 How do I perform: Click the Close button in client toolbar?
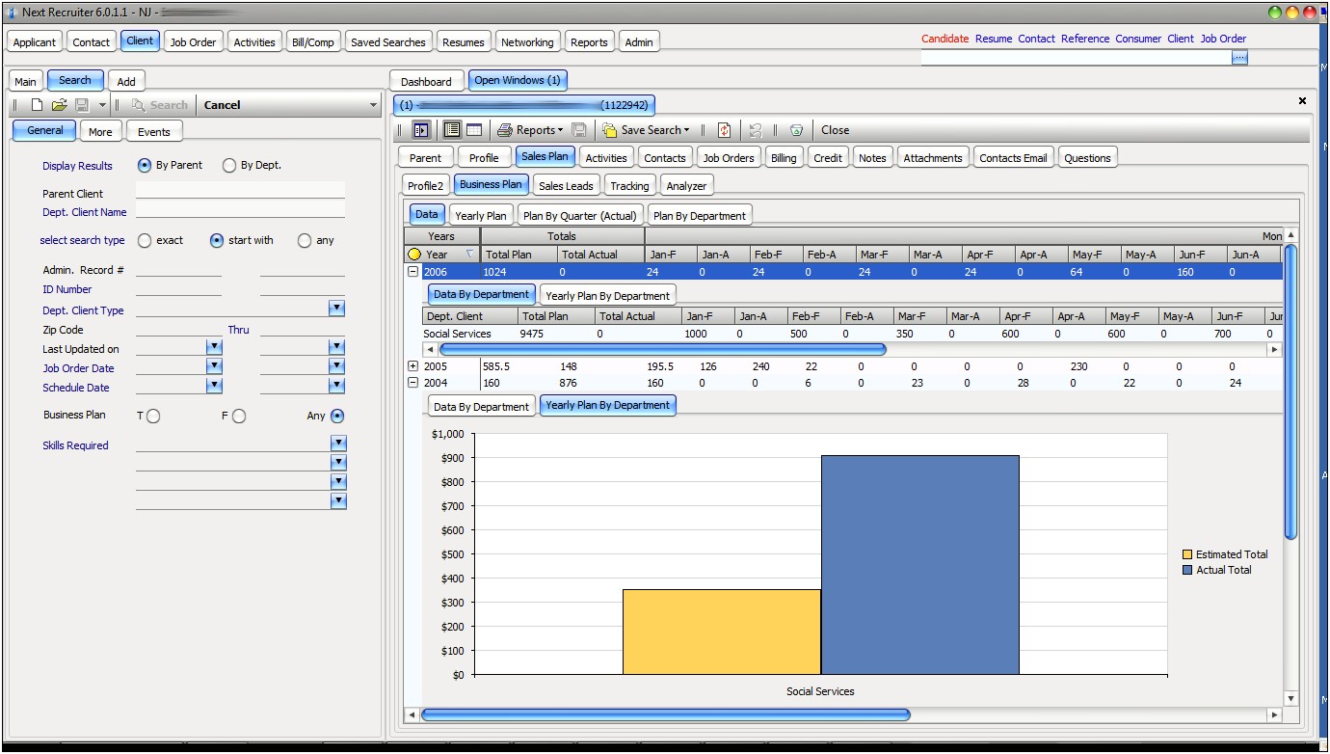(x=835, y=130)
